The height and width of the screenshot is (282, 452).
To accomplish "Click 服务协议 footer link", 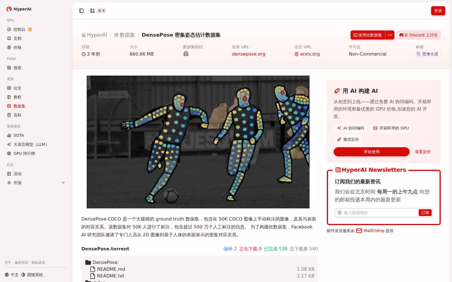I will (x=21, y=263).
